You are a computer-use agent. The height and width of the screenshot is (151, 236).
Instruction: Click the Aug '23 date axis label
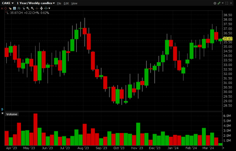point(83,148)
